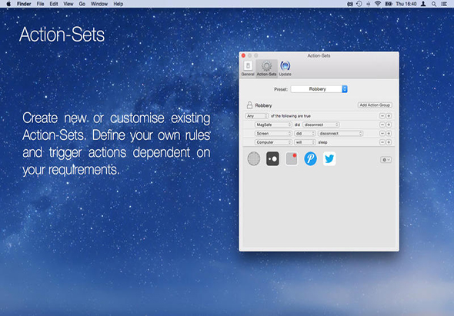The width and height of the screenshot is (454, 316).
Task: Remove the Computer rule with minus button
Action: [x=382, y=142]
